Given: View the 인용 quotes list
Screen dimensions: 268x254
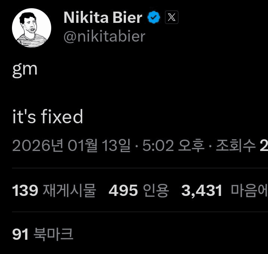Looking at the screenshot, I should (153, 191).
